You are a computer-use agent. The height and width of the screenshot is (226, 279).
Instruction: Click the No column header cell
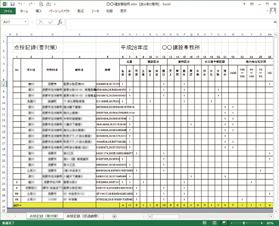tap(17, 70)
